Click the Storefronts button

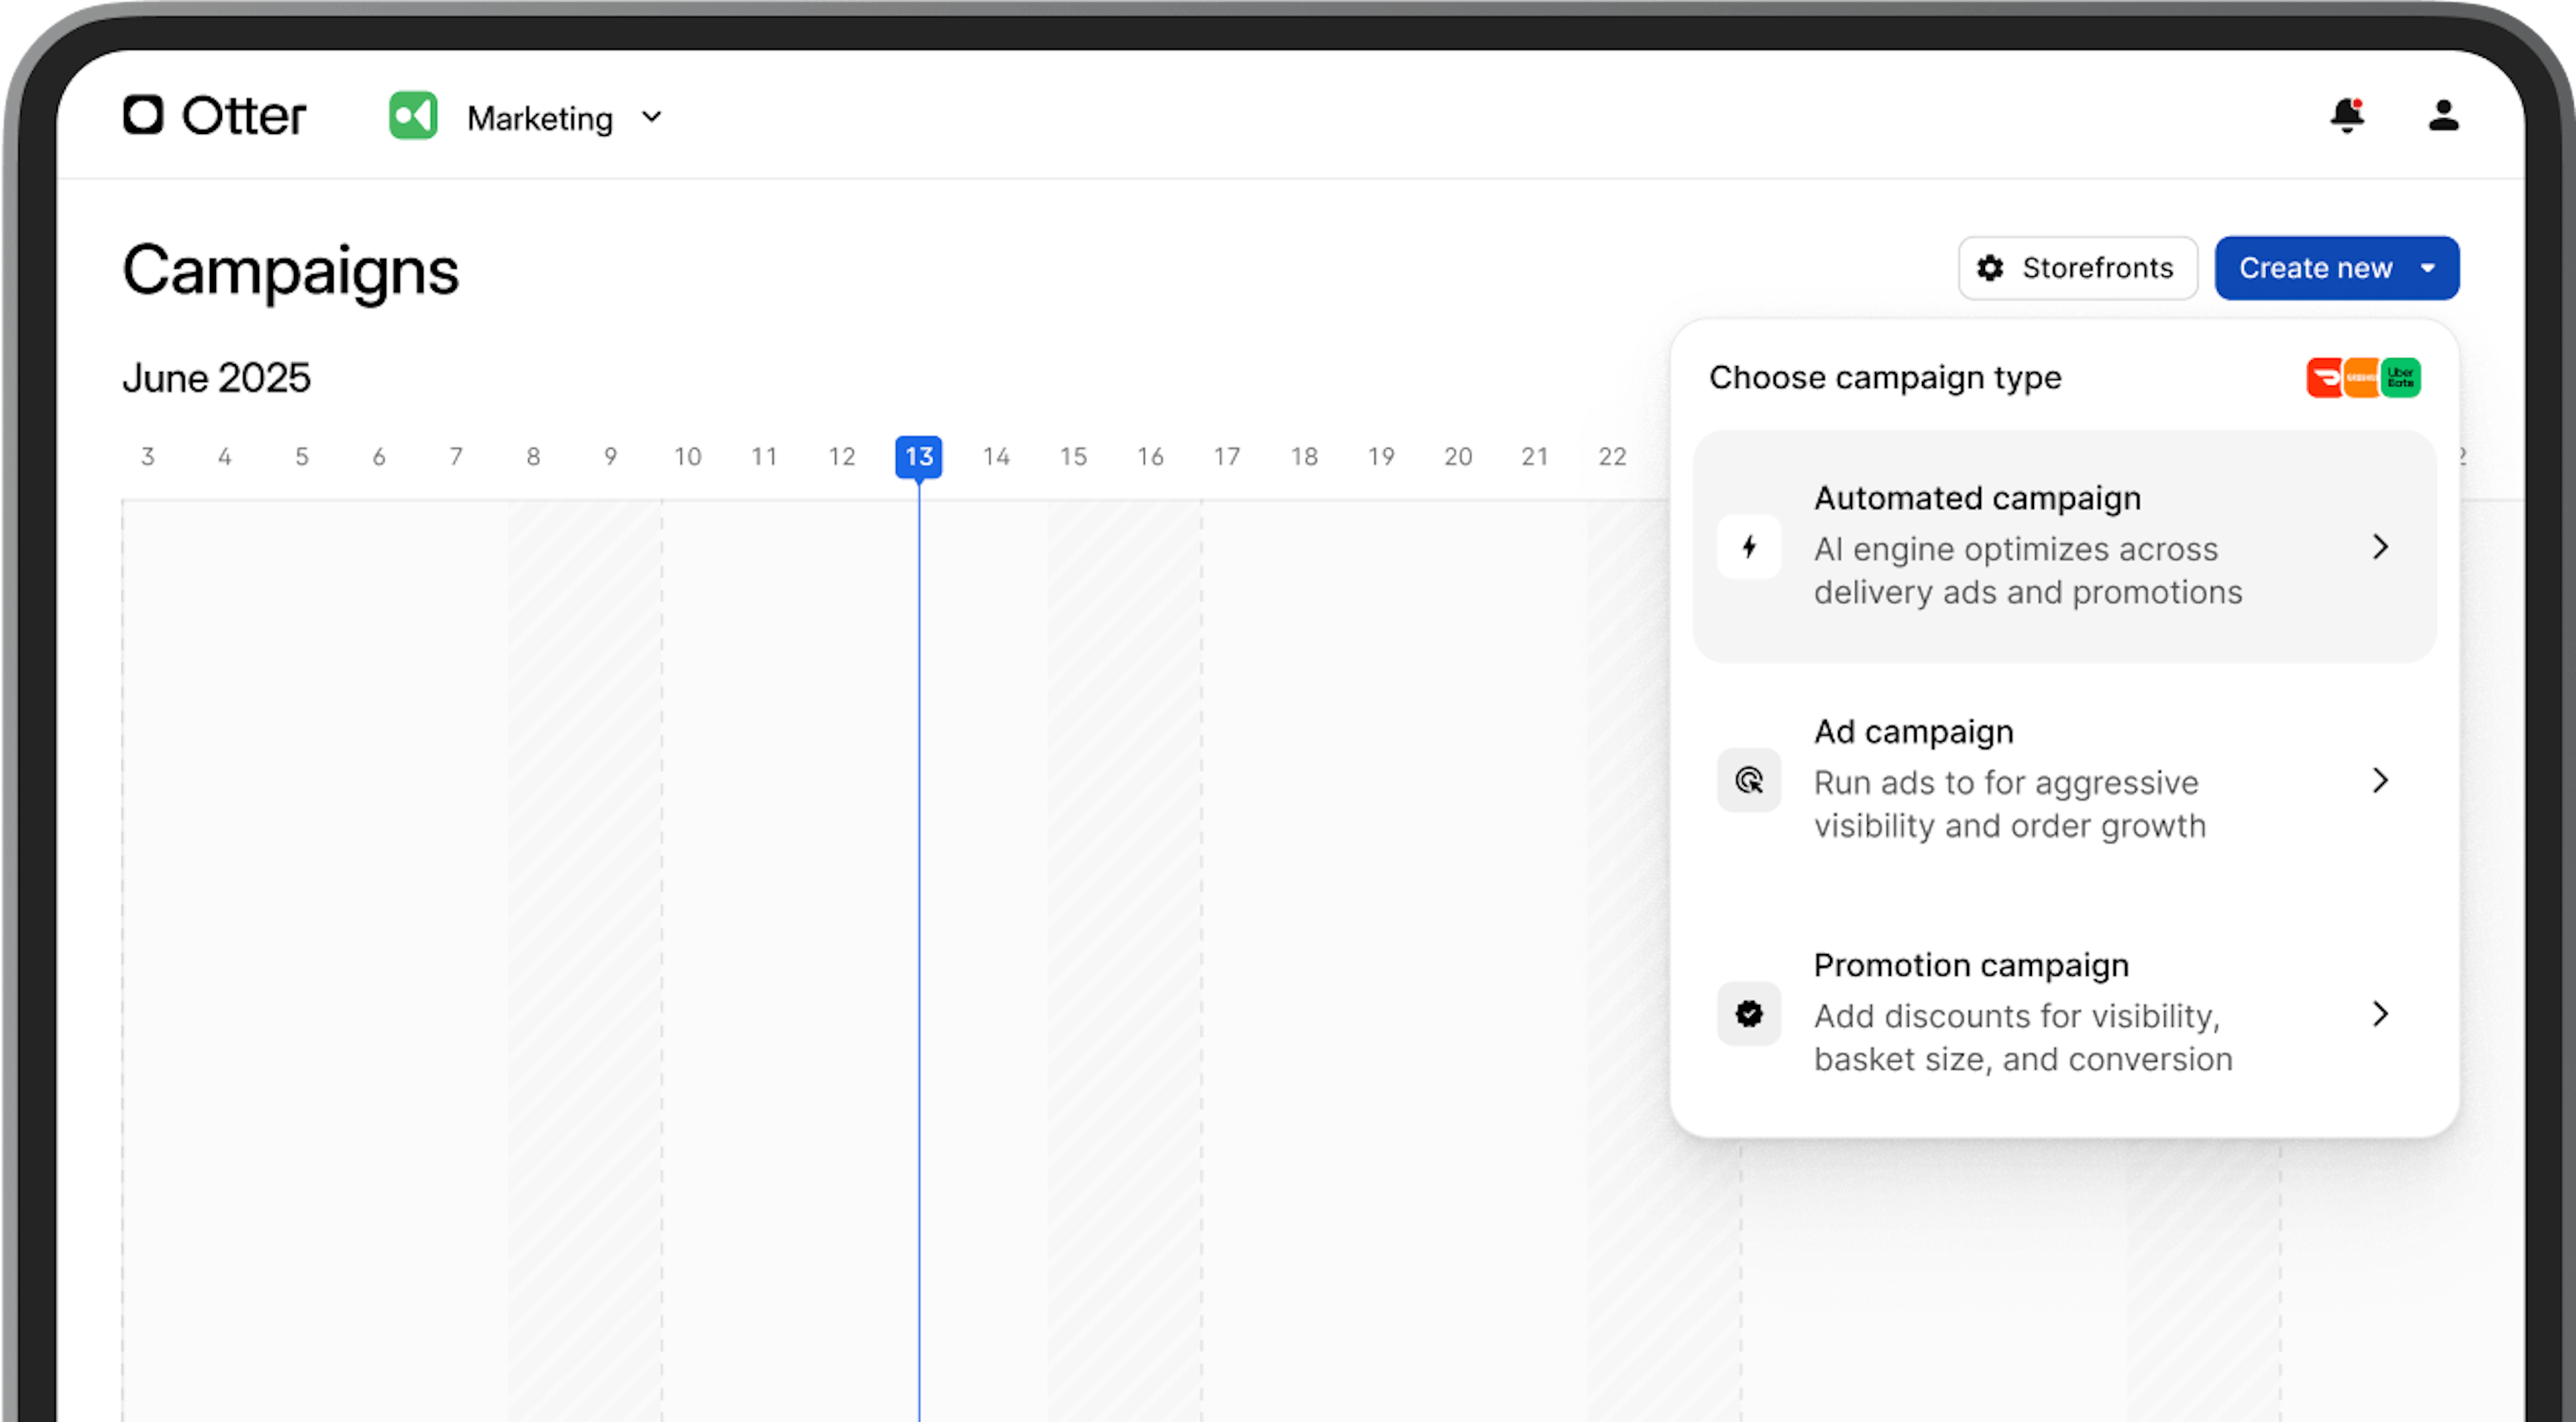(2077, 268)
